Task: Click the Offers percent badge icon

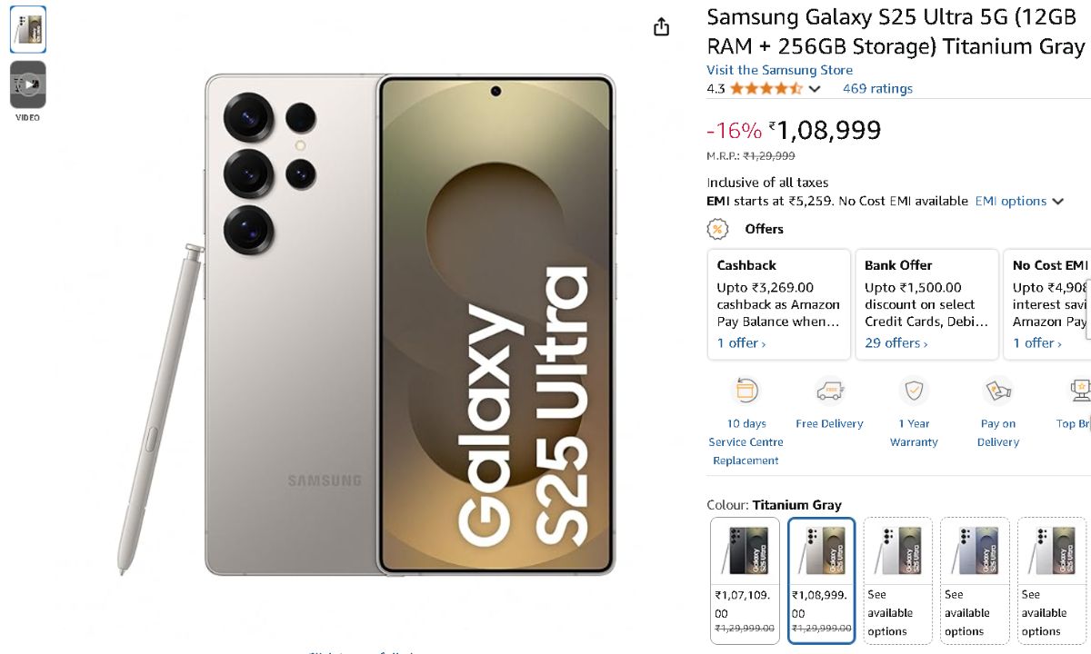Action: coord(718,229)
